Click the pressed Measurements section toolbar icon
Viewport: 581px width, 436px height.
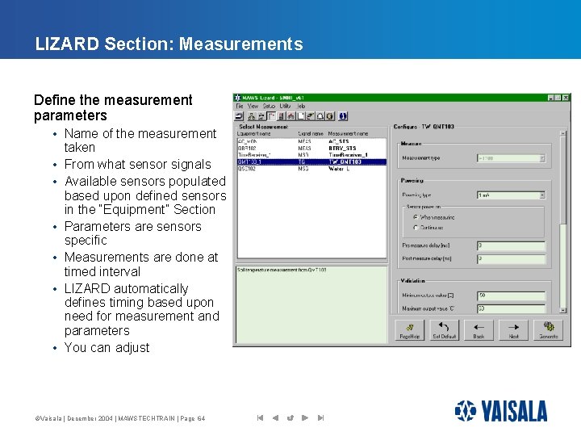(271, 116)
